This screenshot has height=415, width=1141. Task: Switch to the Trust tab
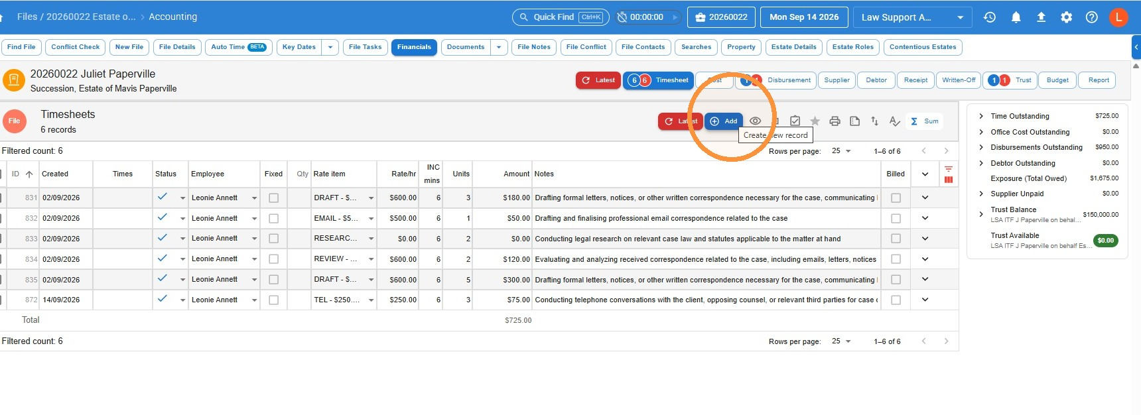(x=1009, y=80)
